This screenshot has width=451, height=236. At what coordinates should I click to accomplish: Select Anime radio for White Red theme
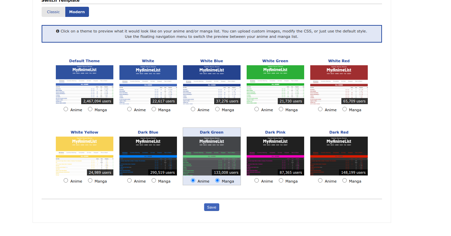(320, 109)
